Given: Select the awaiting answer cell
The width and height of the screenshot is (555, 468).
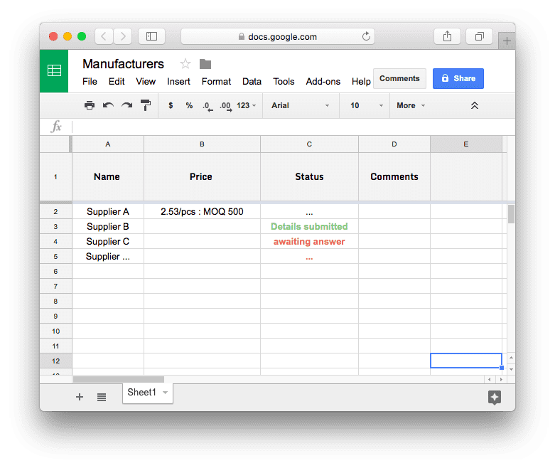Looking at the screenshot, I should [x=309, y=242].
